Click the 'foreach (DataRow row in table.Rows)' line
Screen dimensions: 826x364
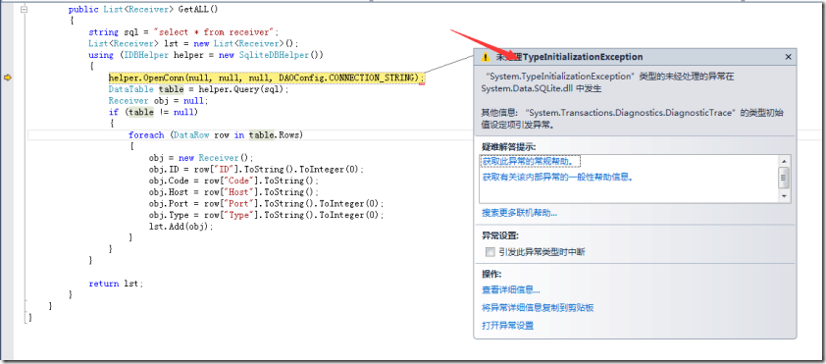click(x=216, y=134)
